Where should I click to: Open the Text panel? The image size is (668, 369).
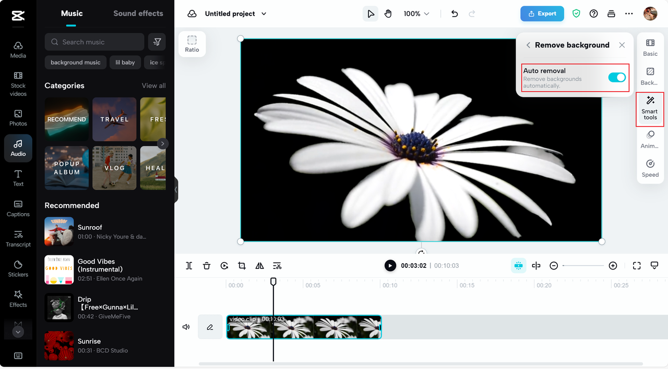[x=18, y=178]
